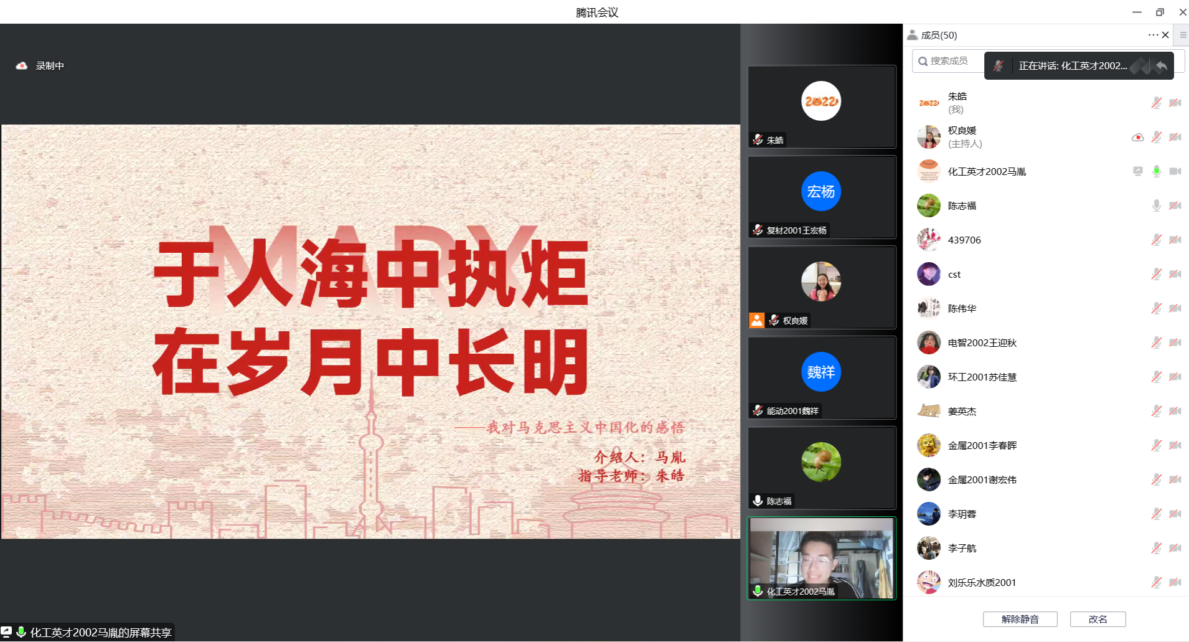Close the members panel
1189x642 pixels.
(1165, 35)
